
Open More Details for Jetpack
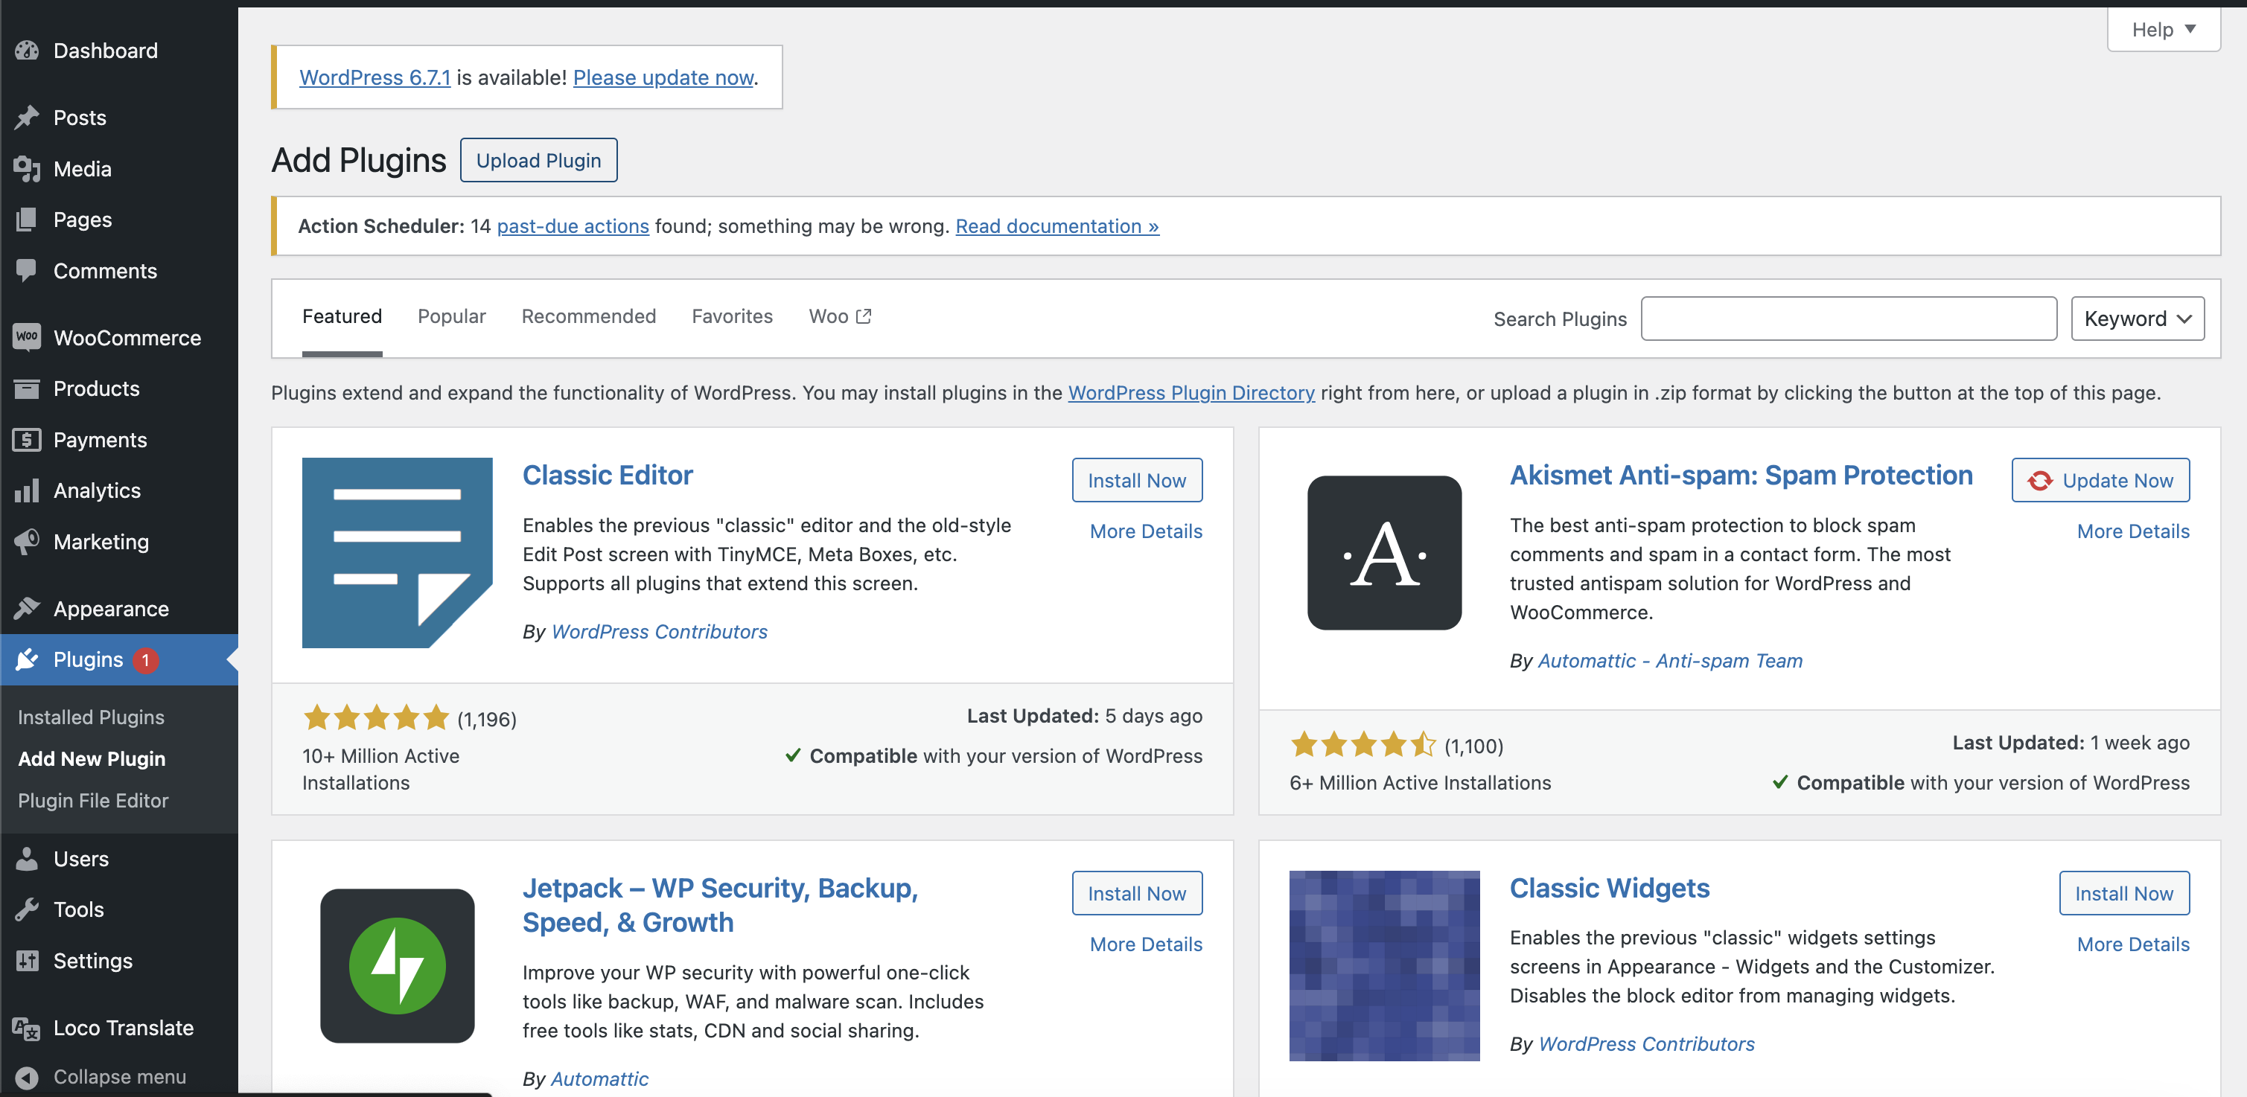[x=1146, y=944]
